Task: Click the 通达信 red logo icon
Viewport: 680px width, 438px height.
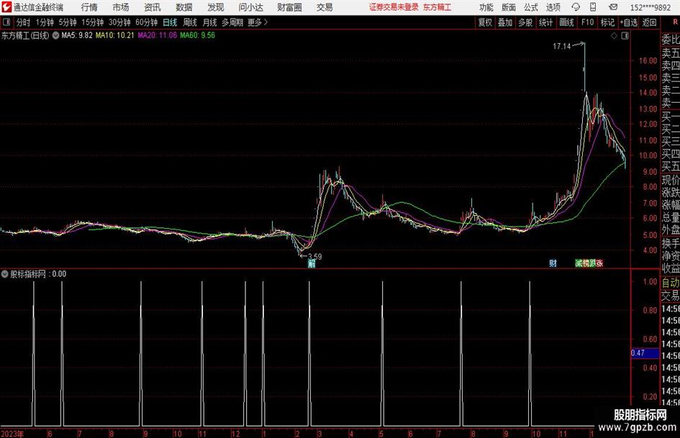Action: [x=6, y=7]
